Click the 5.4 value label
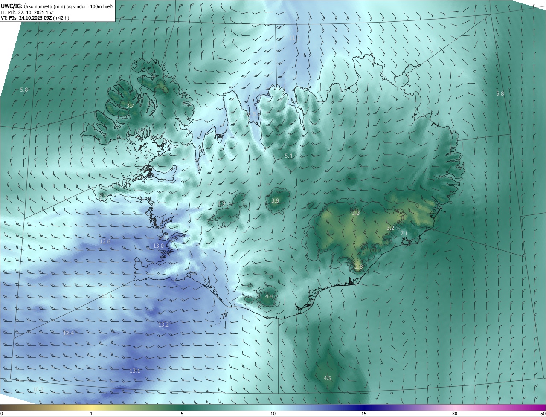Viewport: 546px width, 417px height. [x=288, y=156]
